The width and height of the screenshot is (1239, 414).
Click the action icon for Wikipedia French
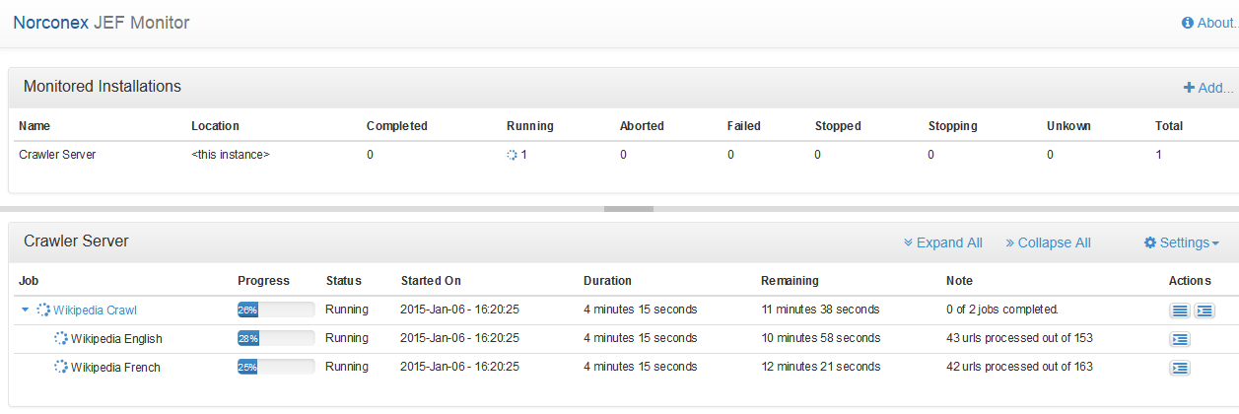(1179, 368)
